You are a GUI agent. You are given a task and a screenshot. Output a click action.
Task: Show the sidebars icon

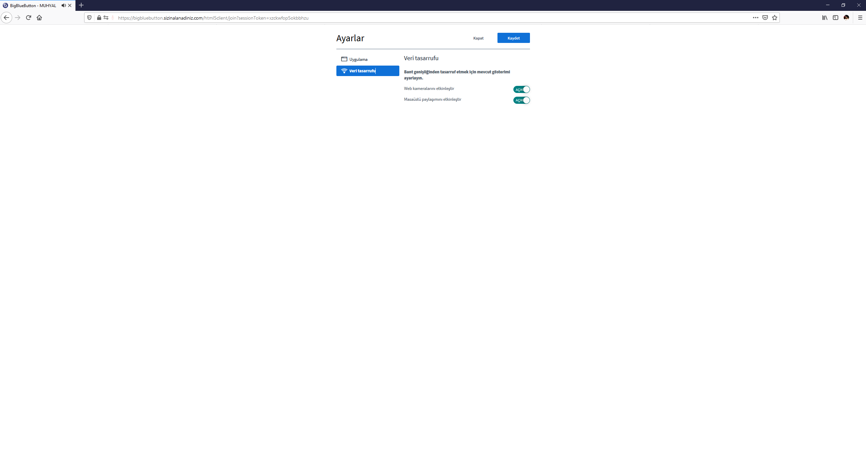[x=836, y=18]
